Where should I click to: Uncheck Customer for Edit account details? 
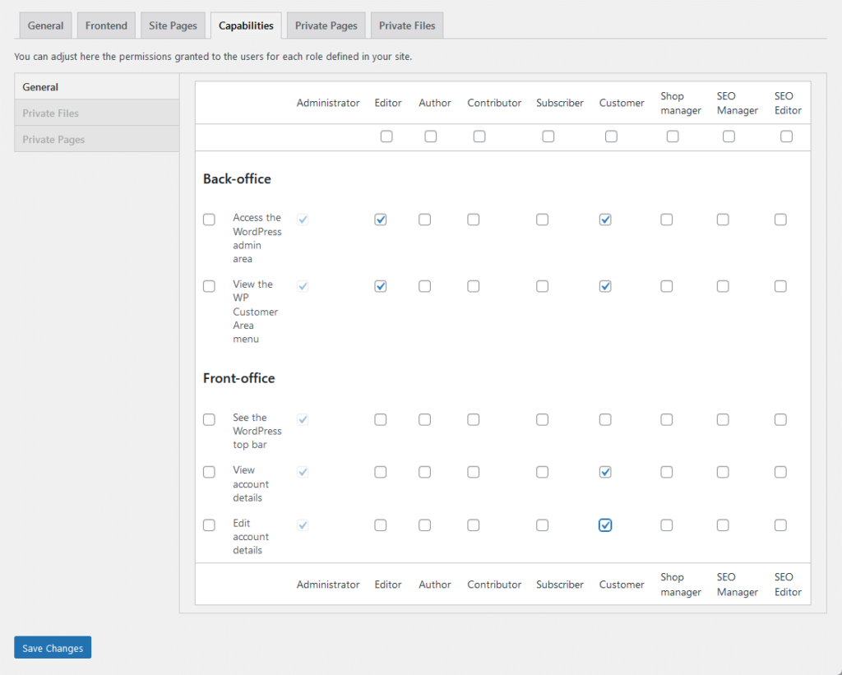click(x=605, y=525)
